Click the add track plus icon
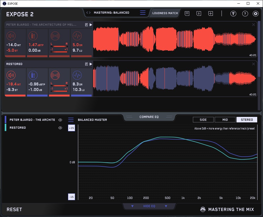The image size is (263, 217). point(211,13)
